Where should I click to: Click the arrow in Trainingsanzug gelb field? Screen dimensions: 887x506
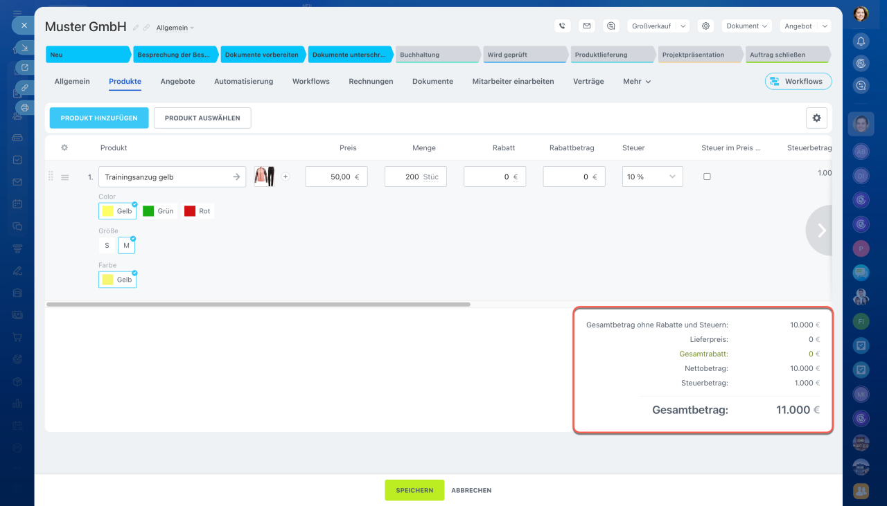pos(236,177)
